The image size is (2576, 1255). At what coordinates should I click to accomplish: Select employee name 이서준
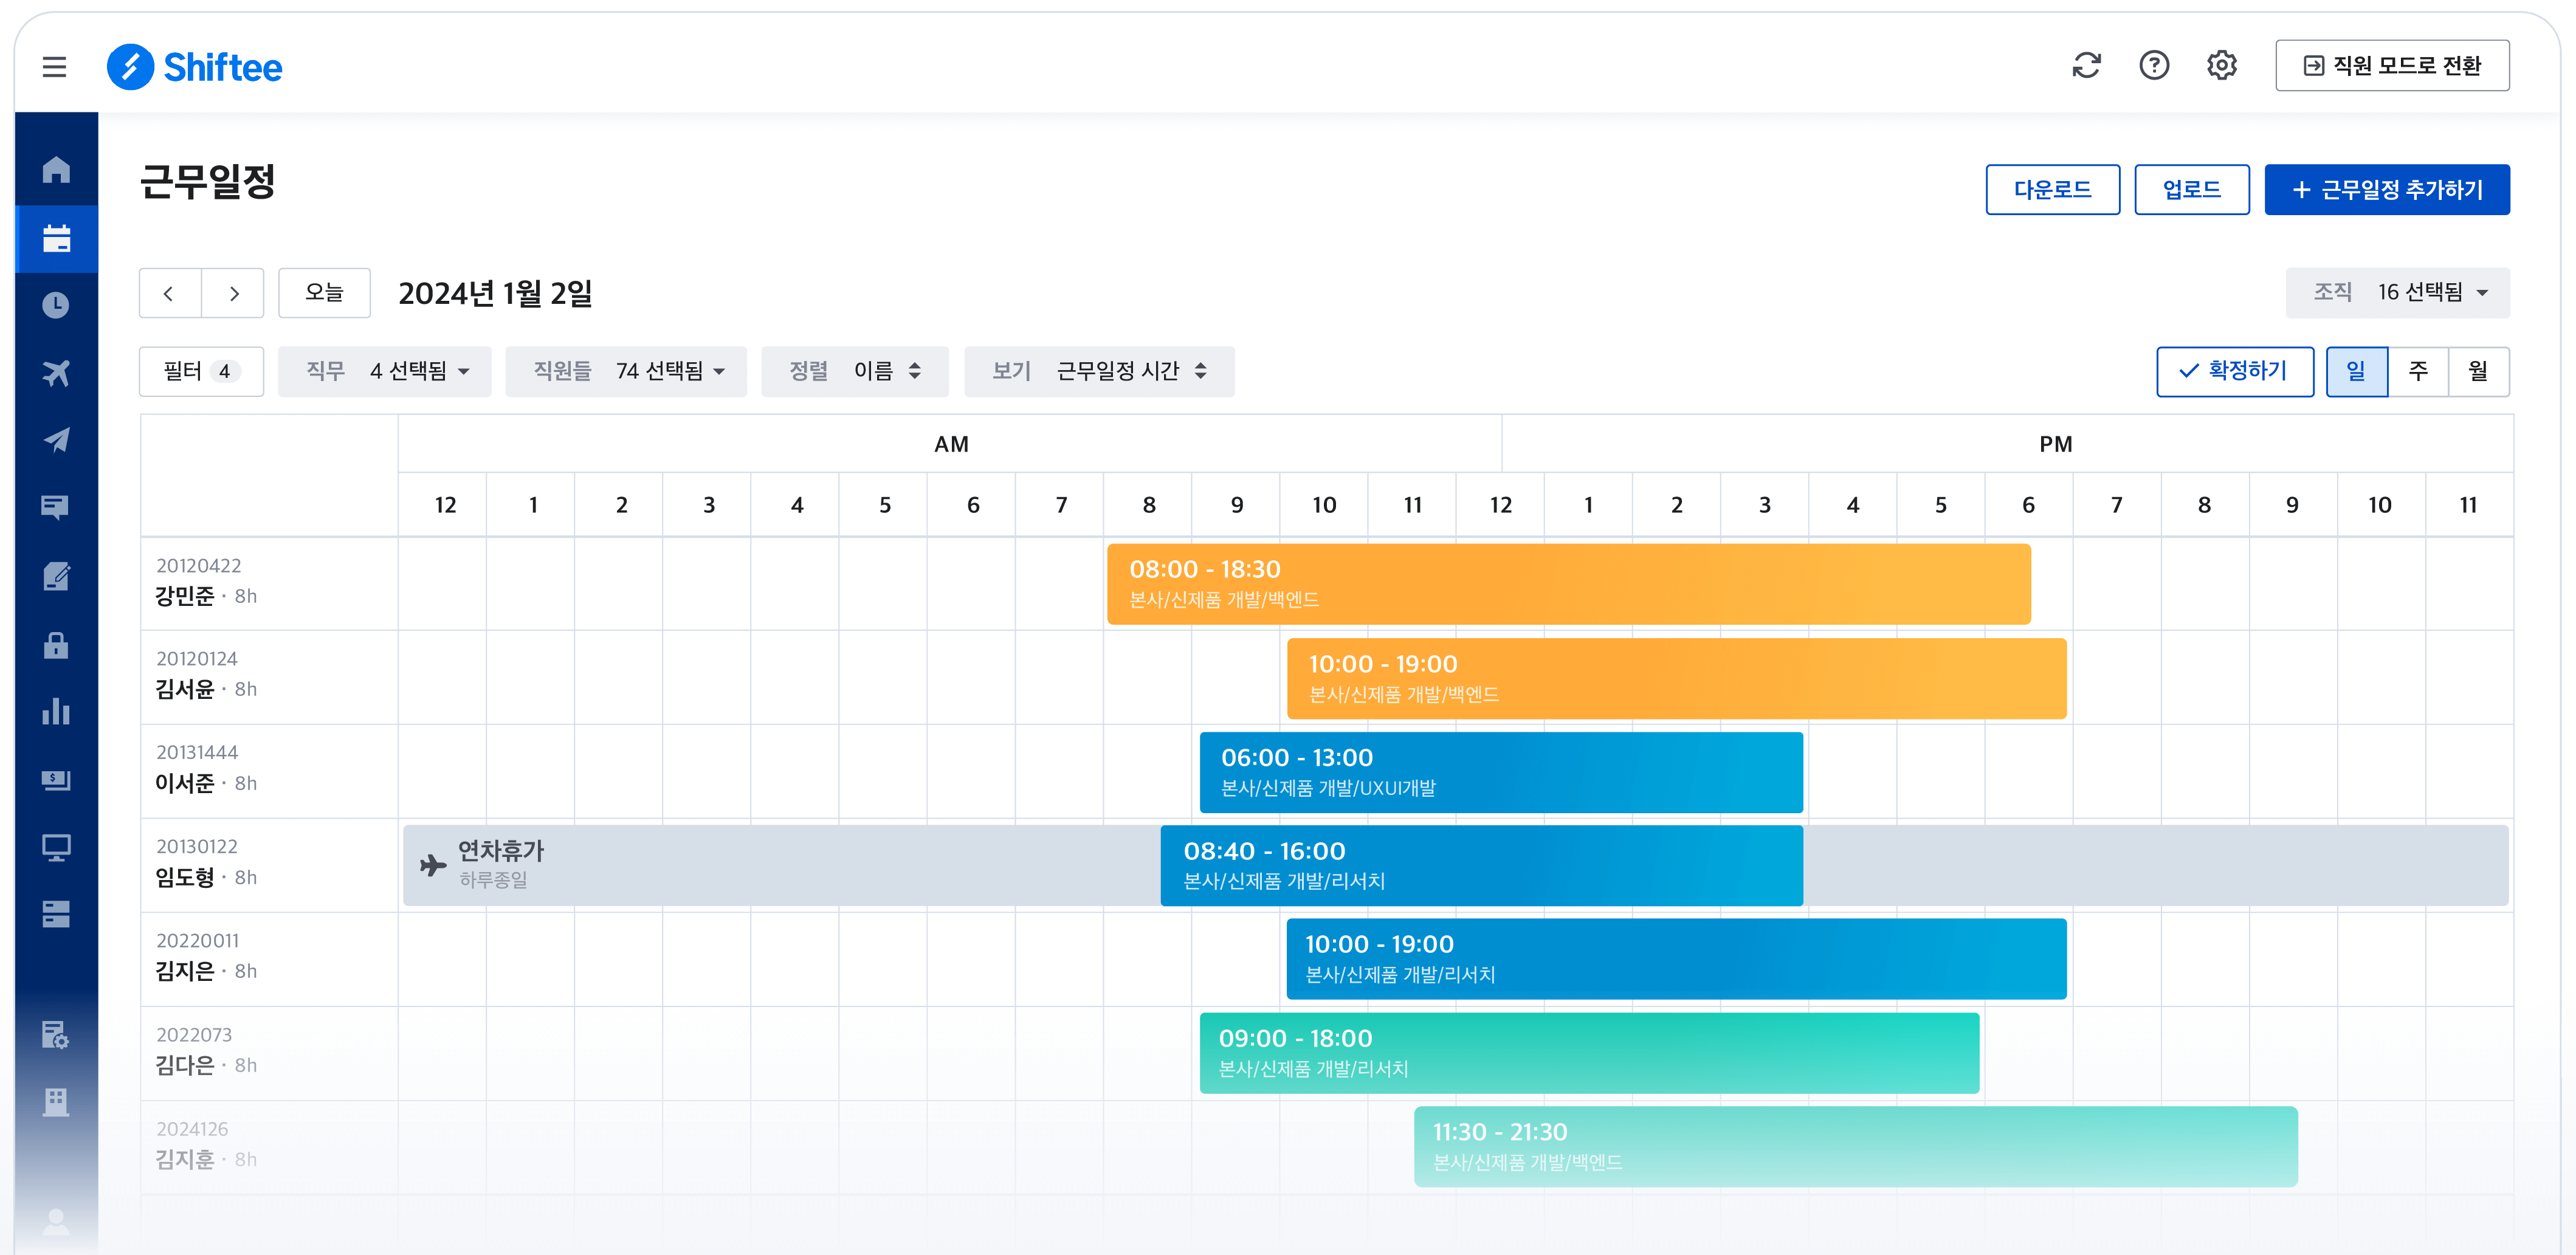[x=184, y=783]
